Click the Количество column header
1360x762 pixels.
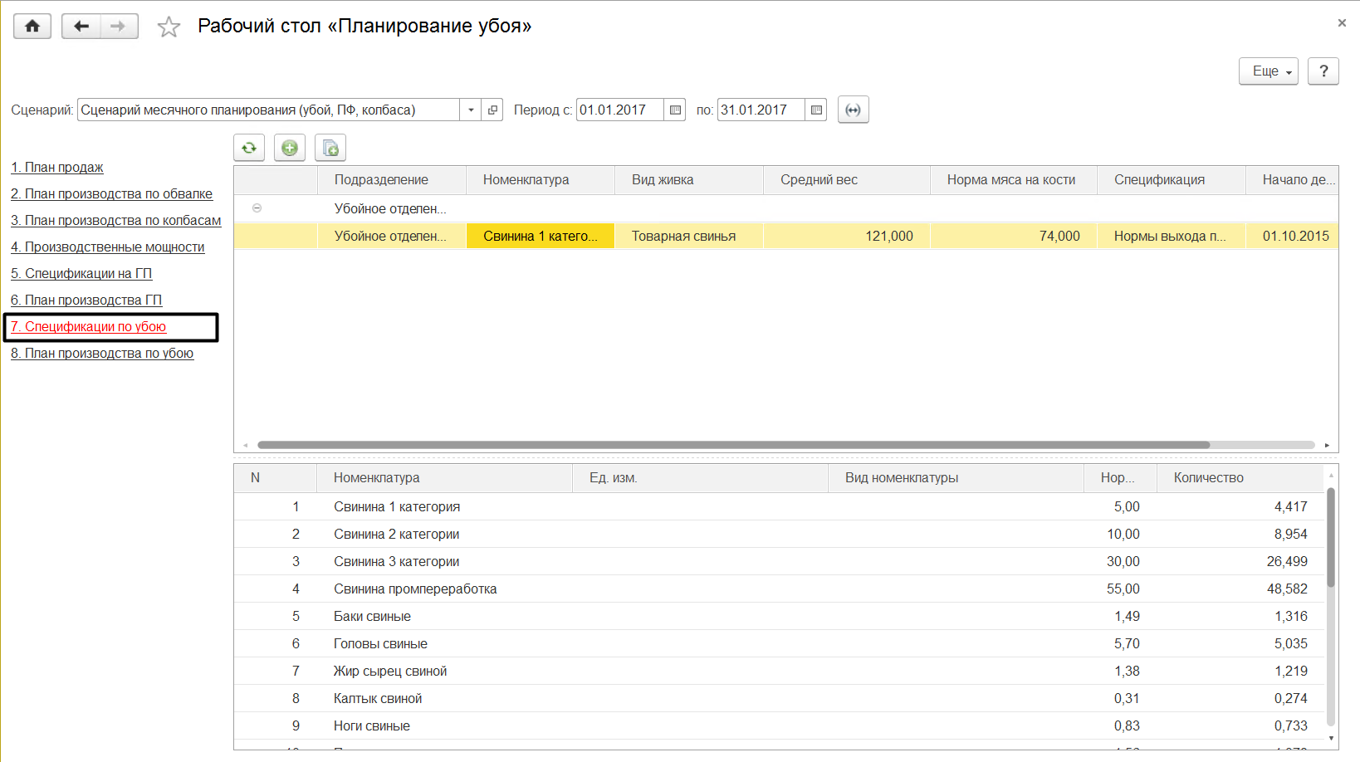[x=1240, y=478]
